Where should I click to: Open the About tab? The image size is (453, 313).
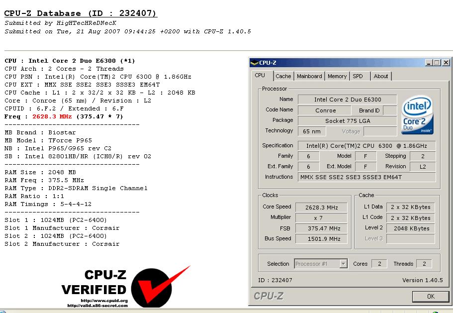(x=381, y=76)
